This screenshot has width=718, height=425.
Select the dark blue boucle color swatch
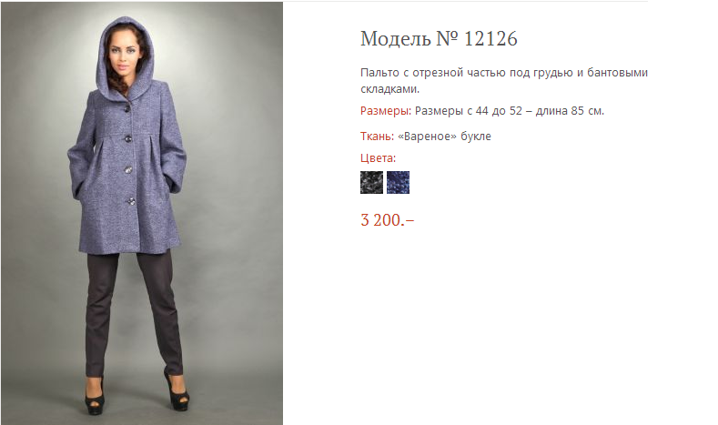[x=398, y=182]
